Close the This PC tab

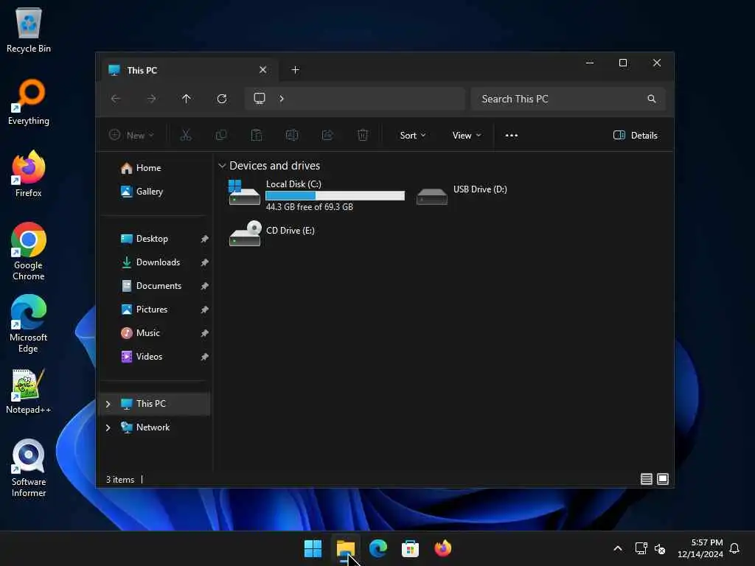[263, 70]
